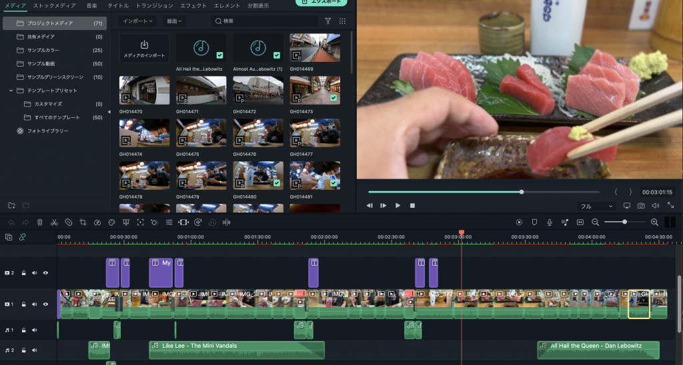Click the trash delete icon
Viewport: 683px width, 365px height.
pos(39,222)
